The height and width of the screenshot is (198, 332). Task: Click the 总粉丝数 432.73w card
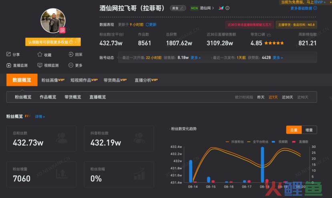(x=42, y=138)
